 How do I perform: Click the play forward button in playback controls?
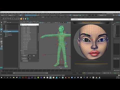114,70
